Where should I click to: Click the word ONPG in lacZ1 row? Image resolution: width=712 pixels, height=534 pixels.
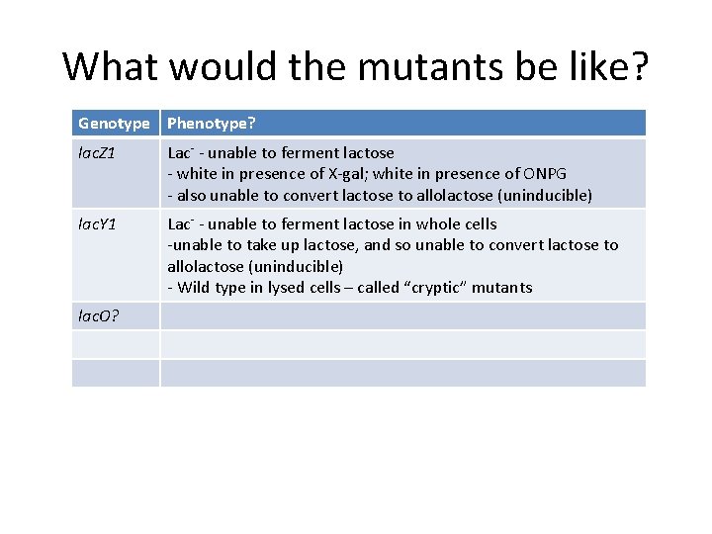click(545, 174)
